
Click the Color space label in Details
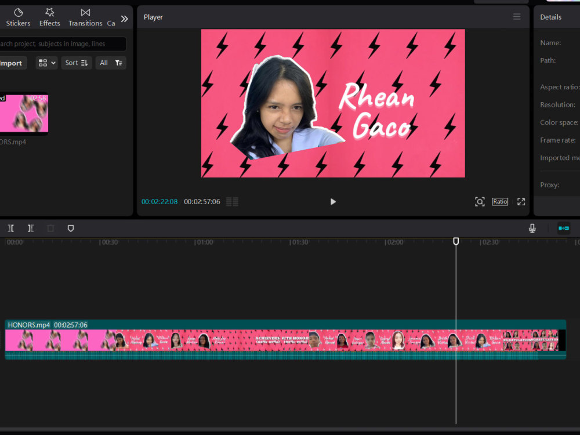click(x=559, y=122)
